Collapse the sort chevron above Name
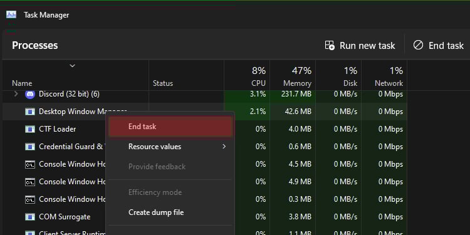The width and height of the screenshot is (470, 235). point(72,66)
